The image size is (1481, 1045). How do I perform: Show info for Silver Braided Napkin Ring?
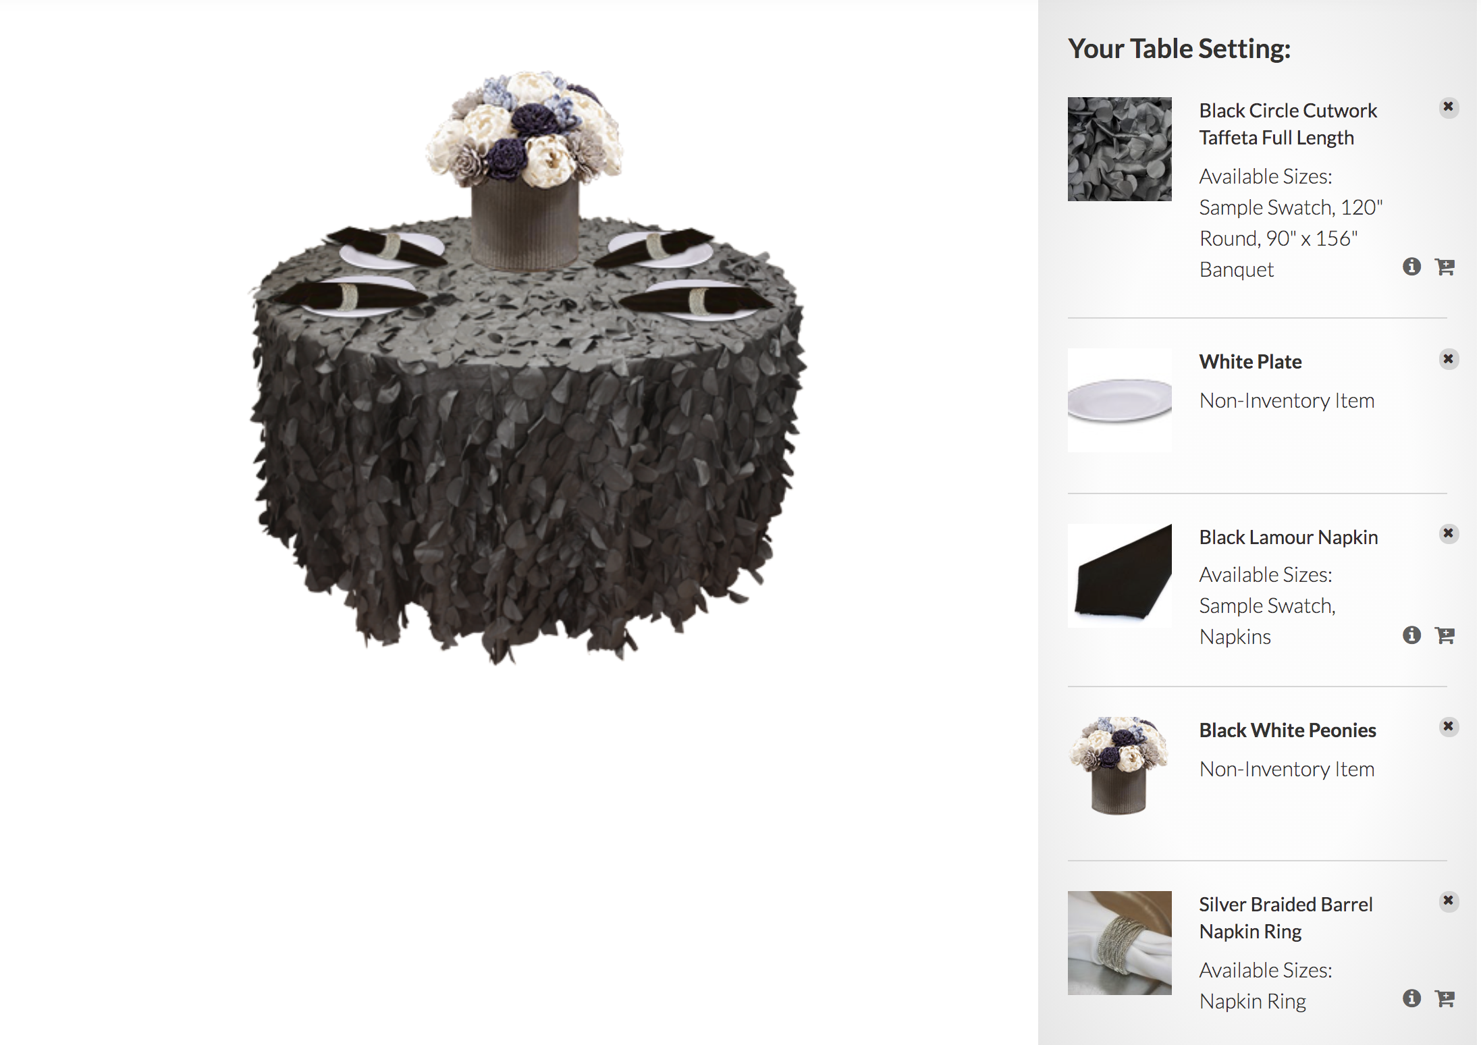click(1411, 998)
